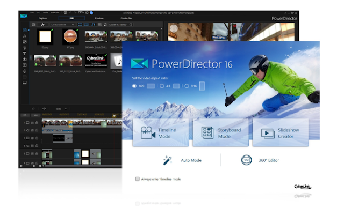Open the Media Content dropdown
The image size is (344, 215).
(63, 25)
